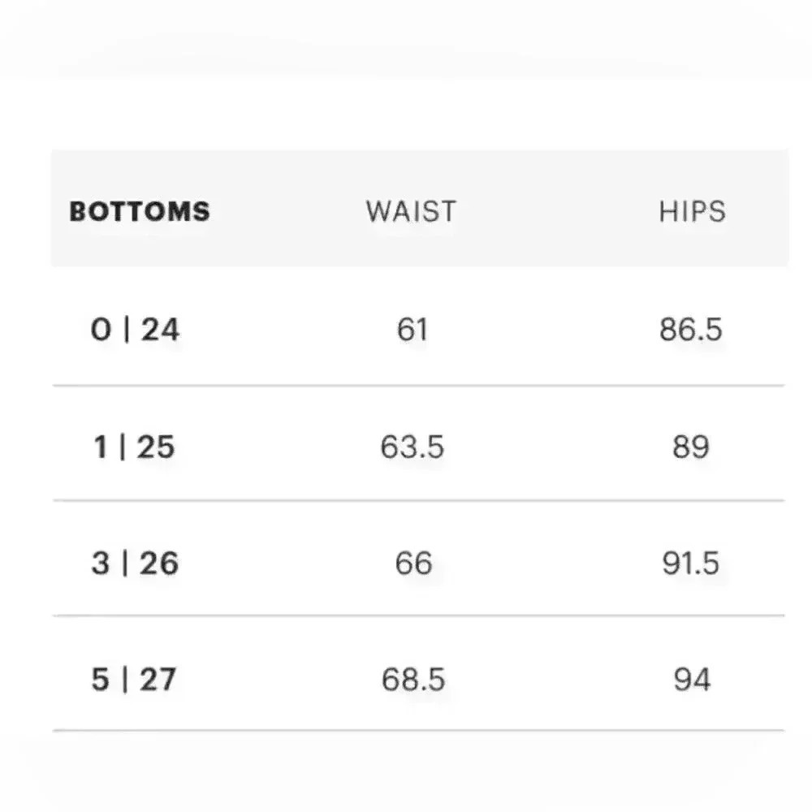Viewport: 812px width, 812px height.
Task: Select the waist value 61
Action: coord(412,330)
